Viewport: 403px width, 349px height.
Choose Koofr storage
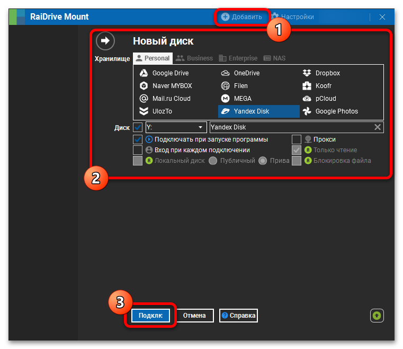coord(317,86)
